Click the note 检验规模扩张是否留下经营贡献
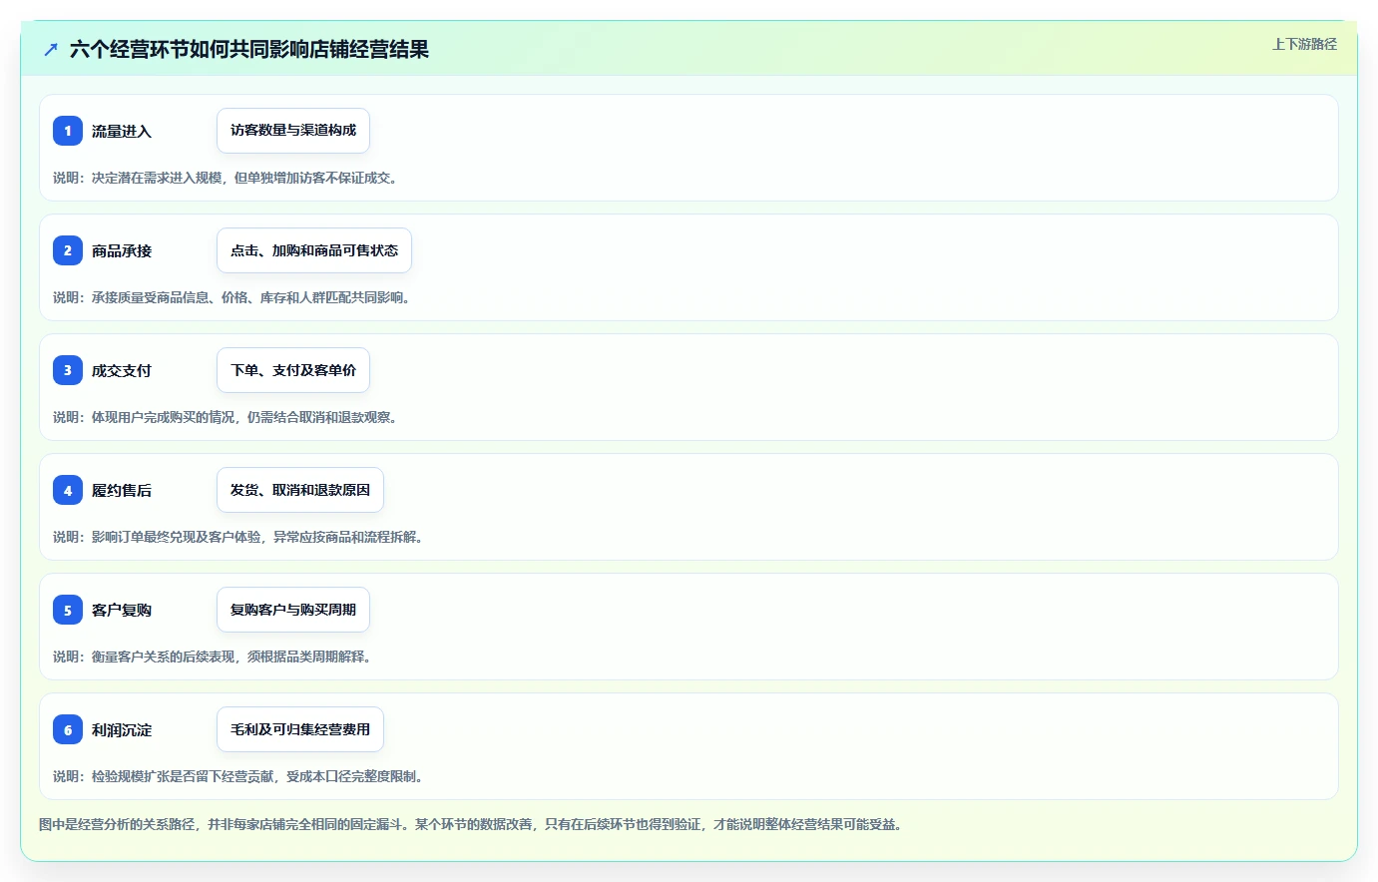The width and height of the screenshot is (1378, 882). (x=183, y=776)
